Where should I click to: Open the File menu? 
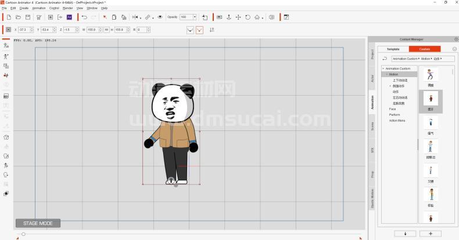4,8
